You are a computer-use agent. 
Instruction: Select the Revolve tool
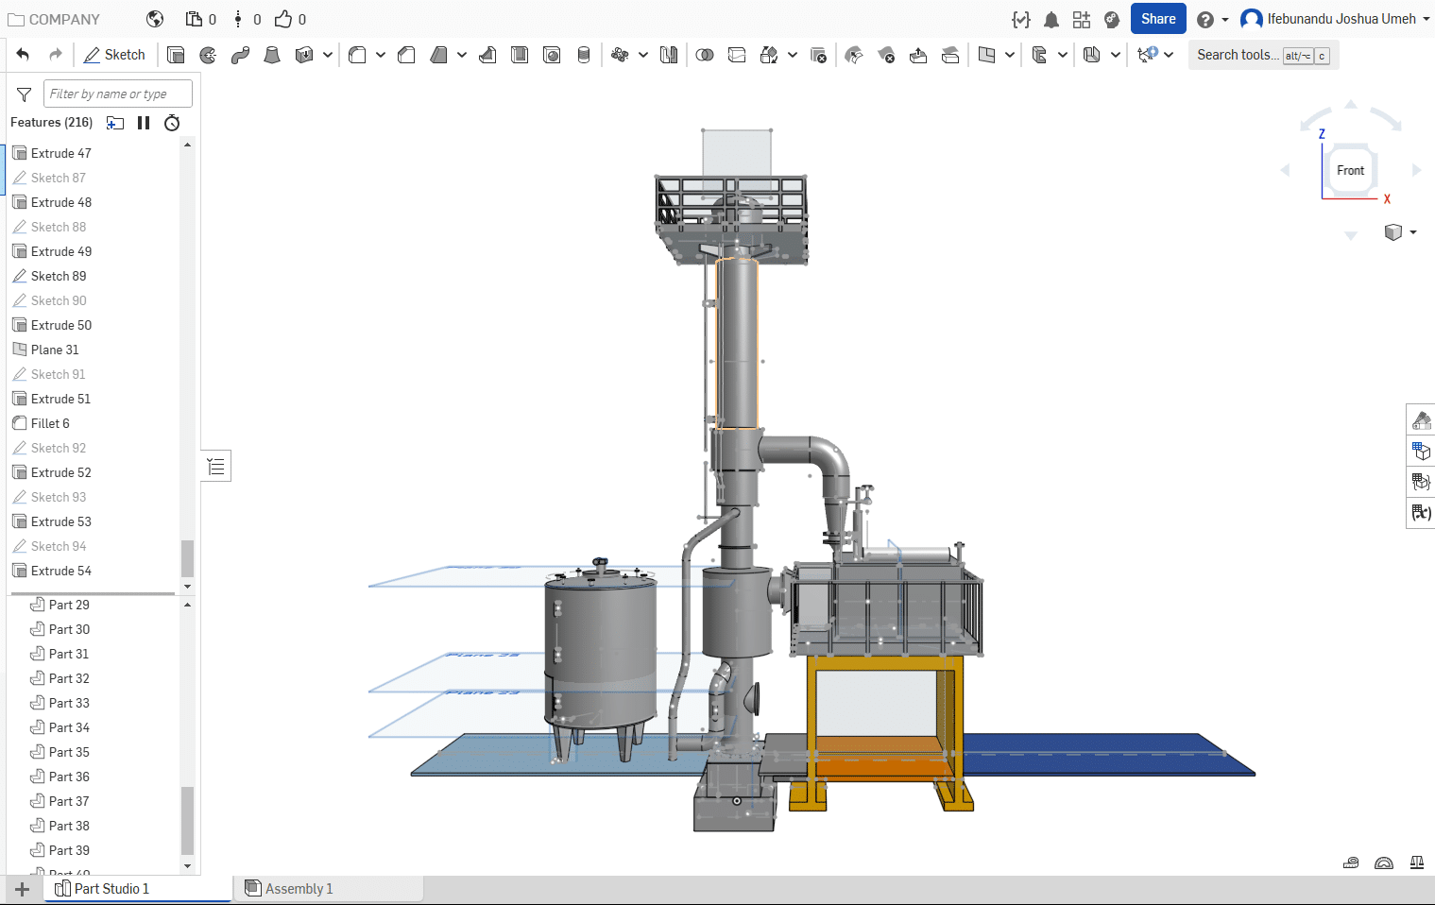pyautogui.click(x=208, y=55)
